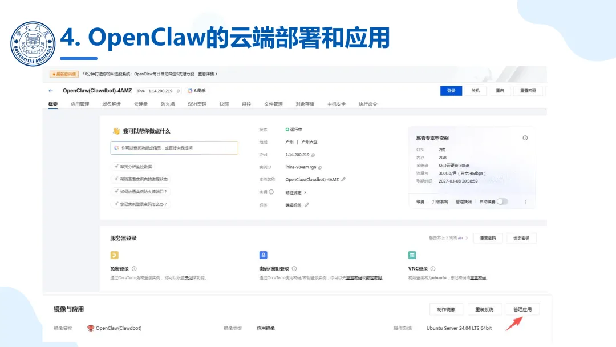This screenshot has width=616, height=347.
Task: Switch to the 域名解析 tab
Action: pos(112,104)
